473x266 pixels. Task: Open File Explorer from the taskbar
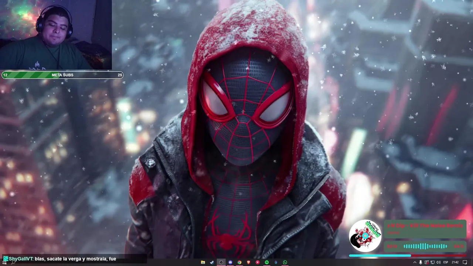[203, 262]
